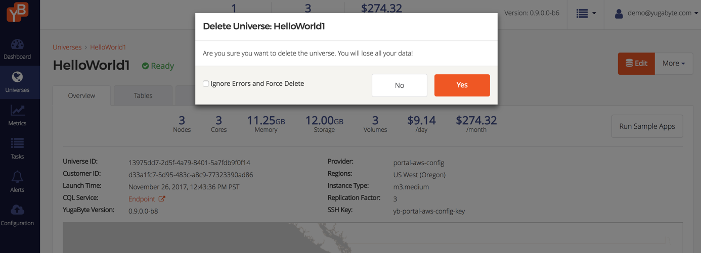This screenshot has width=701, height=253.
Task: Click the SSH key yb-portal-aws-config-key
Action: (429, 211)
